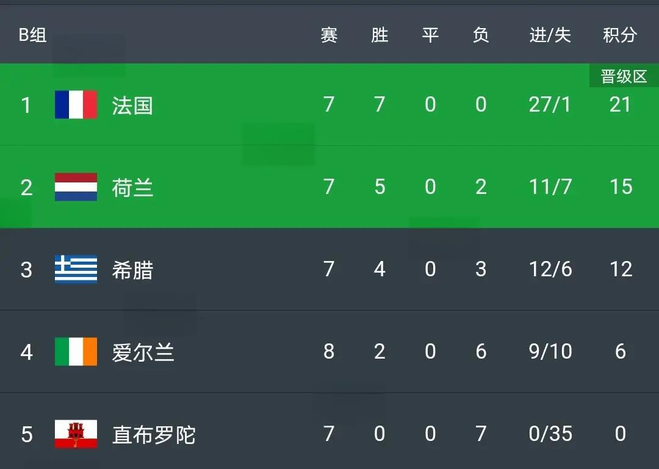659x469 pixels.
Task: Open the 直布罗陀 team entry
Action: pos(154,435)
